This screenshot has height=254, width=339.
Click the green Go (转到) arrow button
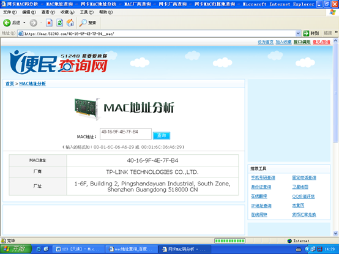click(x=306, y=33)
